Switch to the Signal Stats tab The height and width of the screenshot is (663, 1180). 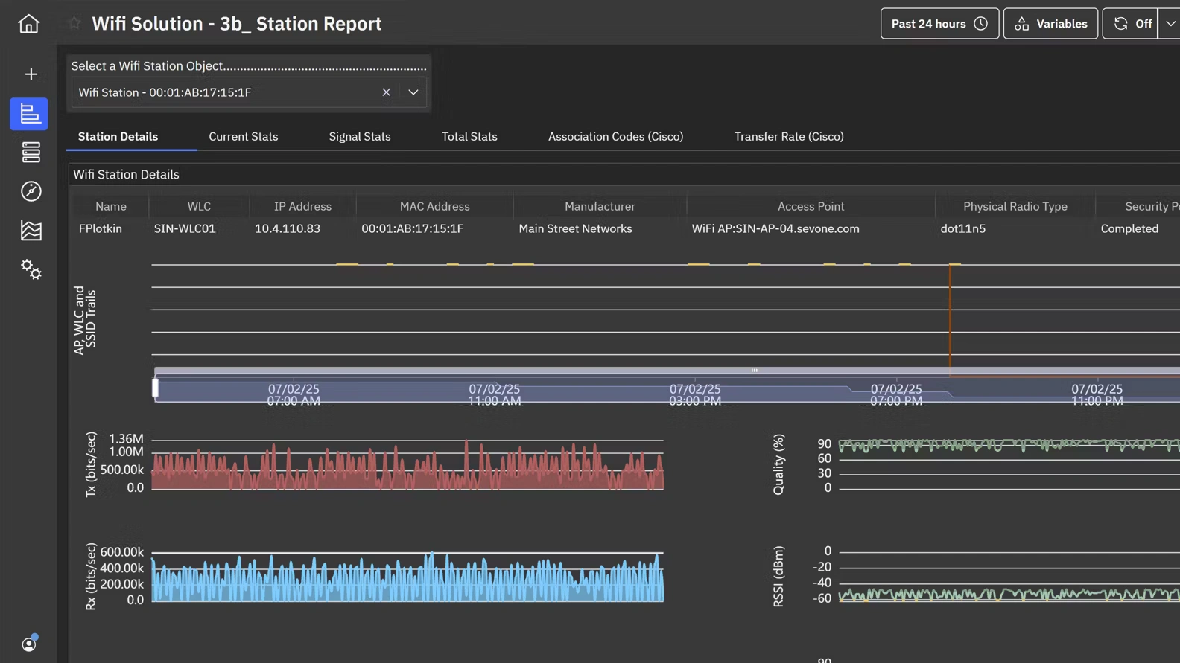tap(359, 137)
